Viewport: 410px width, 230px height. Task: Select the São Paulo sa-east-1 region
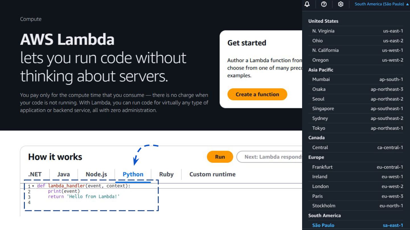[x=356, y=225]
